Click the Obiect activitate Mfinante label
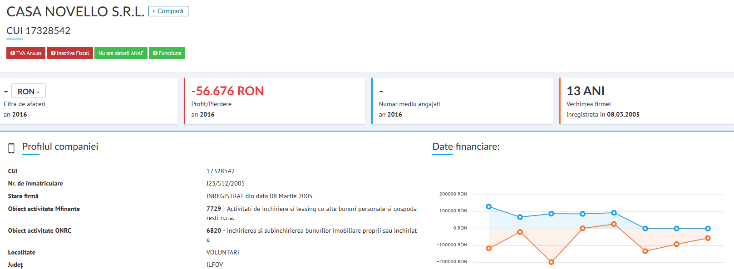Viewport: 734px width, 269px height. (x=44, y=209)
